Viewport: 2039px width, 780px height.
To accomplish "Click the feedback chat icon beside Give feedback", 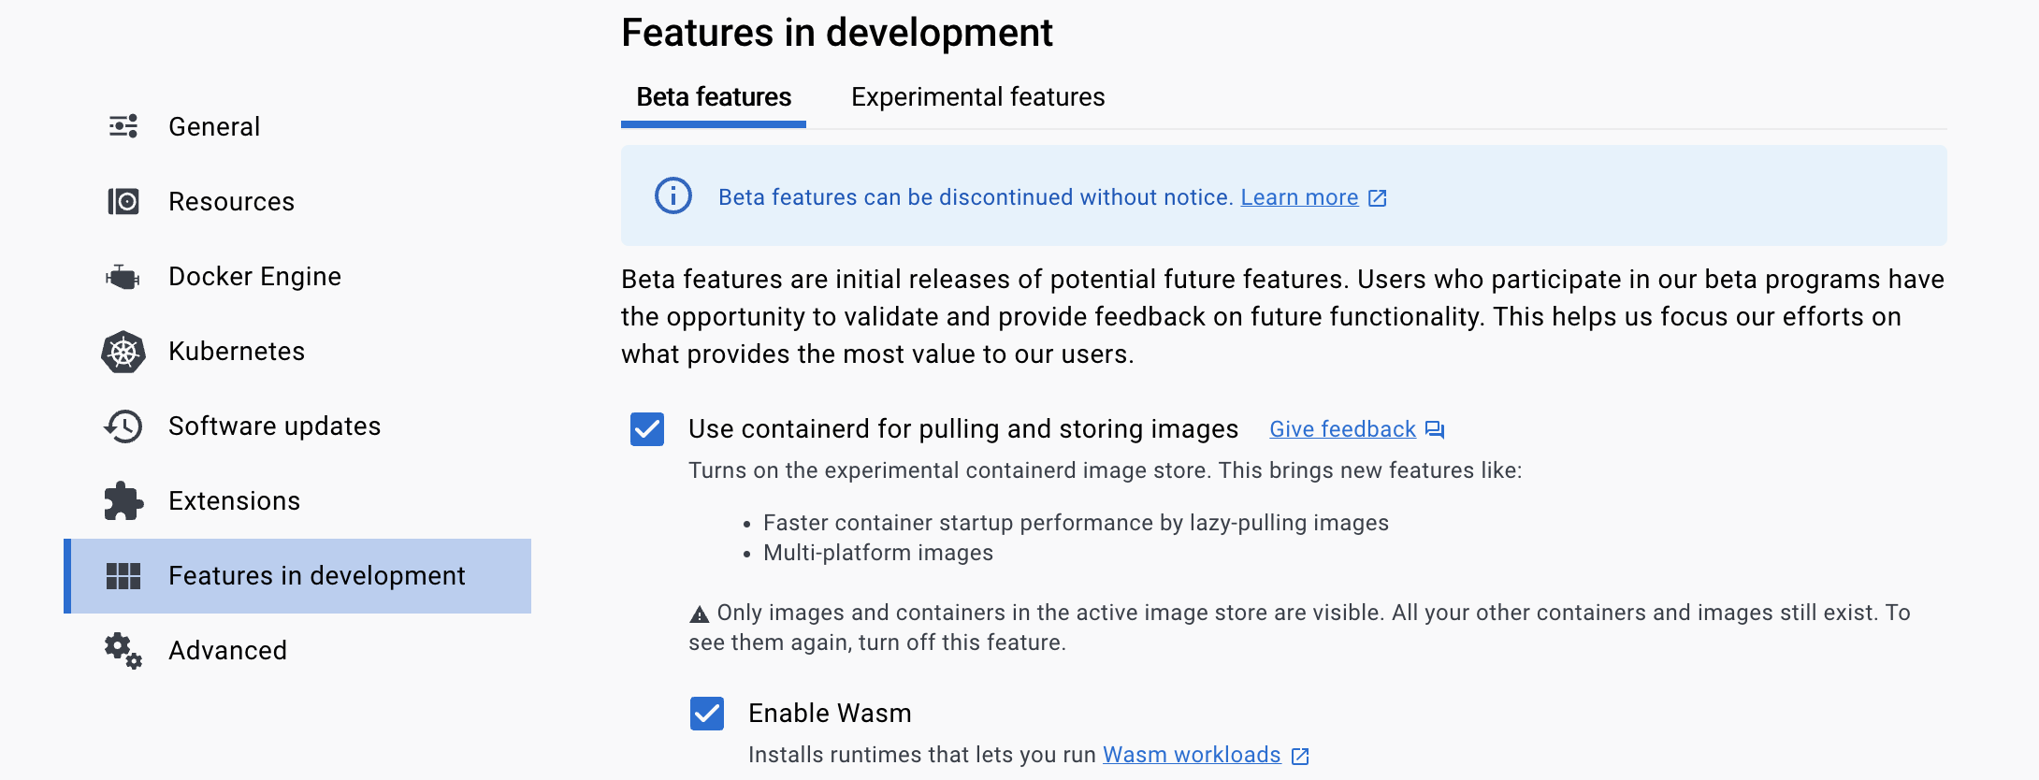I will coord(1435,430).
